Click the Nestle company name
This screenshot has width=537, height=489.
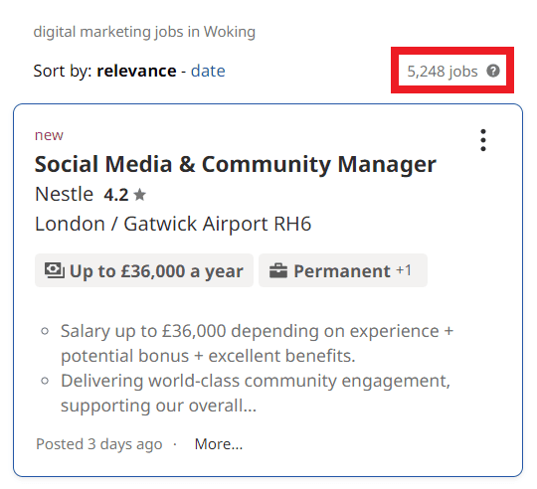coord(64,194)
